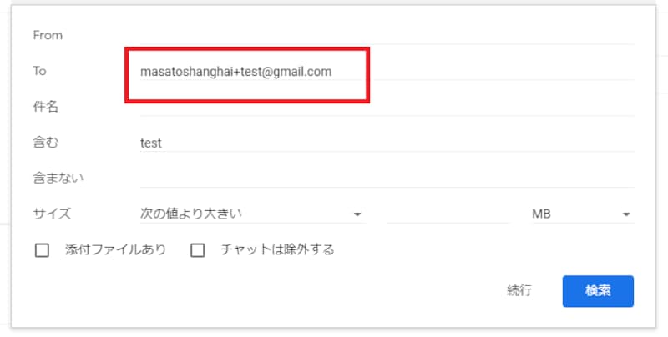Enable the 添付ファイルあり checkbox

[42, 250]
